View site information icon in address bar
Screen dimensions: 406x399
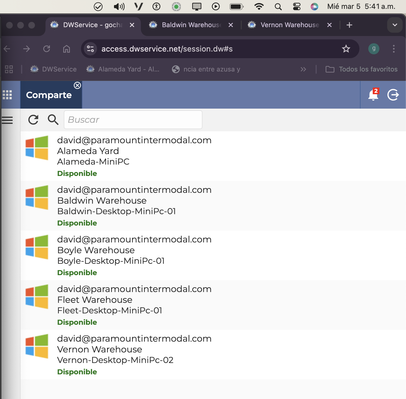tap(90, 49)
